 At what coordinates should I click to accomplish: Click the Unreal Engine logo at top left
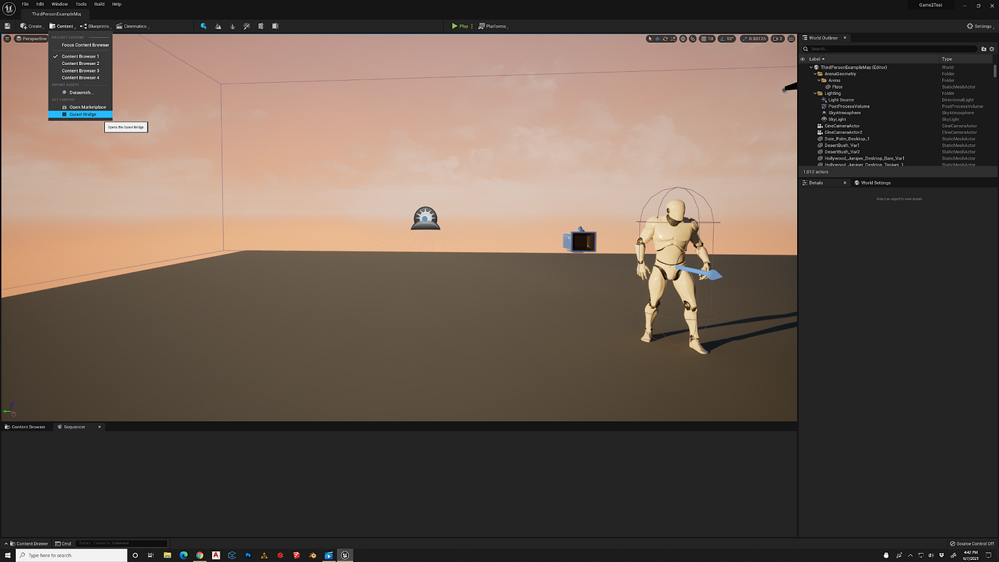coord(9,9)
